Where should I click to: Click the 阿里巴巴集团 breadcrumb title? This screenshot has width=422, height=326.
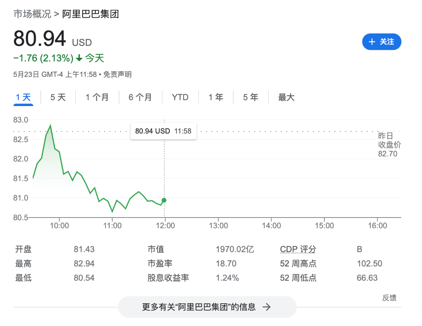90,14
